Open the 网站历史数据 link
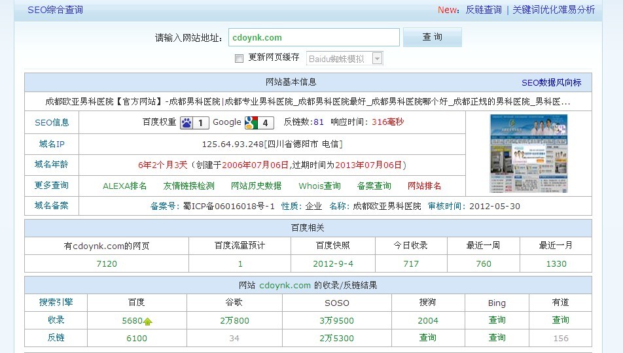Viewport: 623px width, 353px height. [x=257, y=186]
